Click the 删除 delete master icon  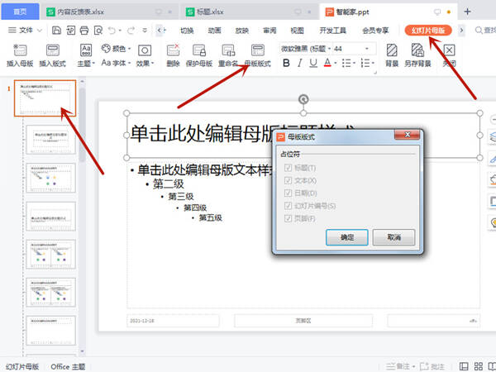point(173,50)
